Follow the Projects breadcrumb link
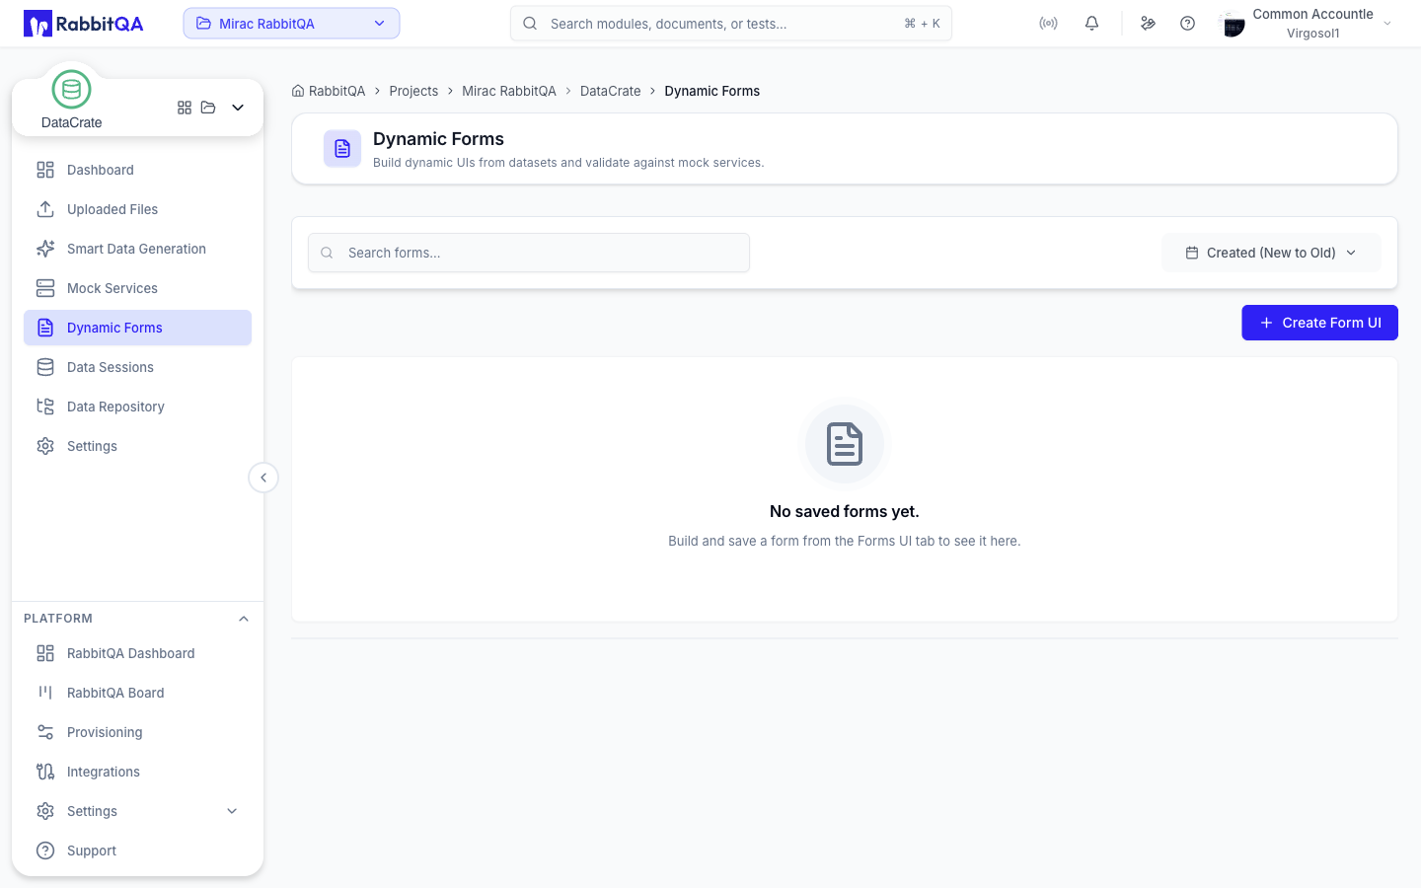 point(413,91)
